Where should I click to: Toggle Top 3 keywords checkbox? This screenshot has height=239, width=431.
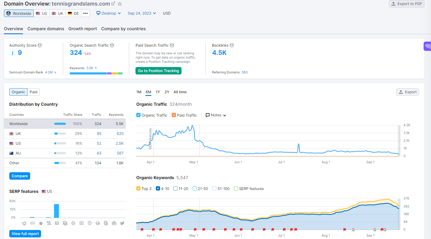138,188
